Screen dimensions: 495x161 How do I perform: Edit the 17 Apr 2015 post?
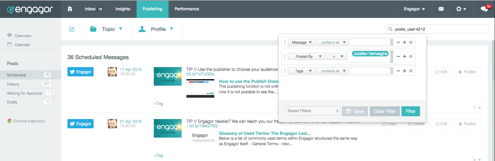(x=441, y=72)
